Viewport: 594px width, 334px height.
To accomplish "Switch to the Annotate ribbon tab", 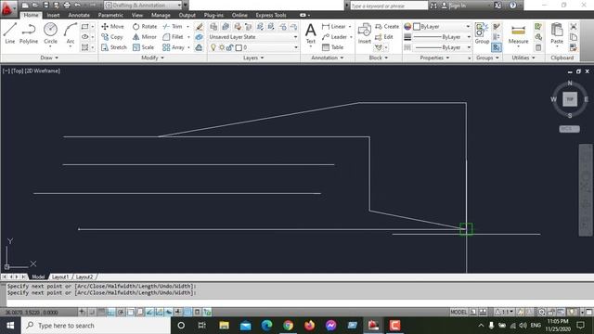I will point(79,15).
